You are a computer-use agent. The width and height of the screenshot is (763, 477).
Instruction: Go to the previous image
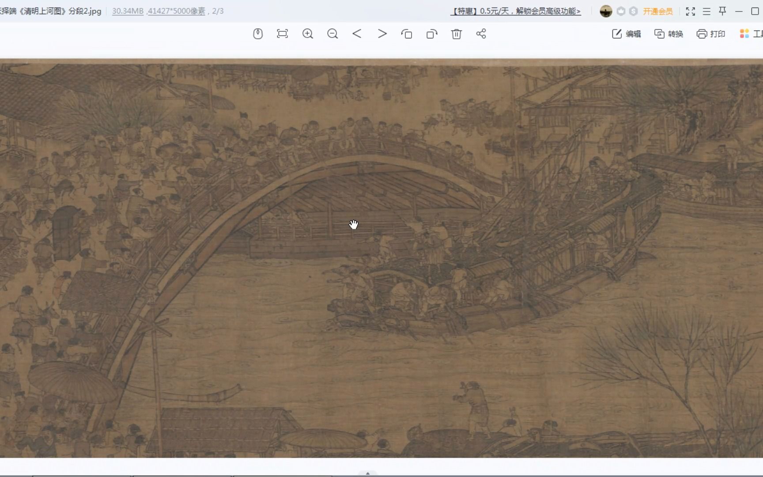click(357, 34)
